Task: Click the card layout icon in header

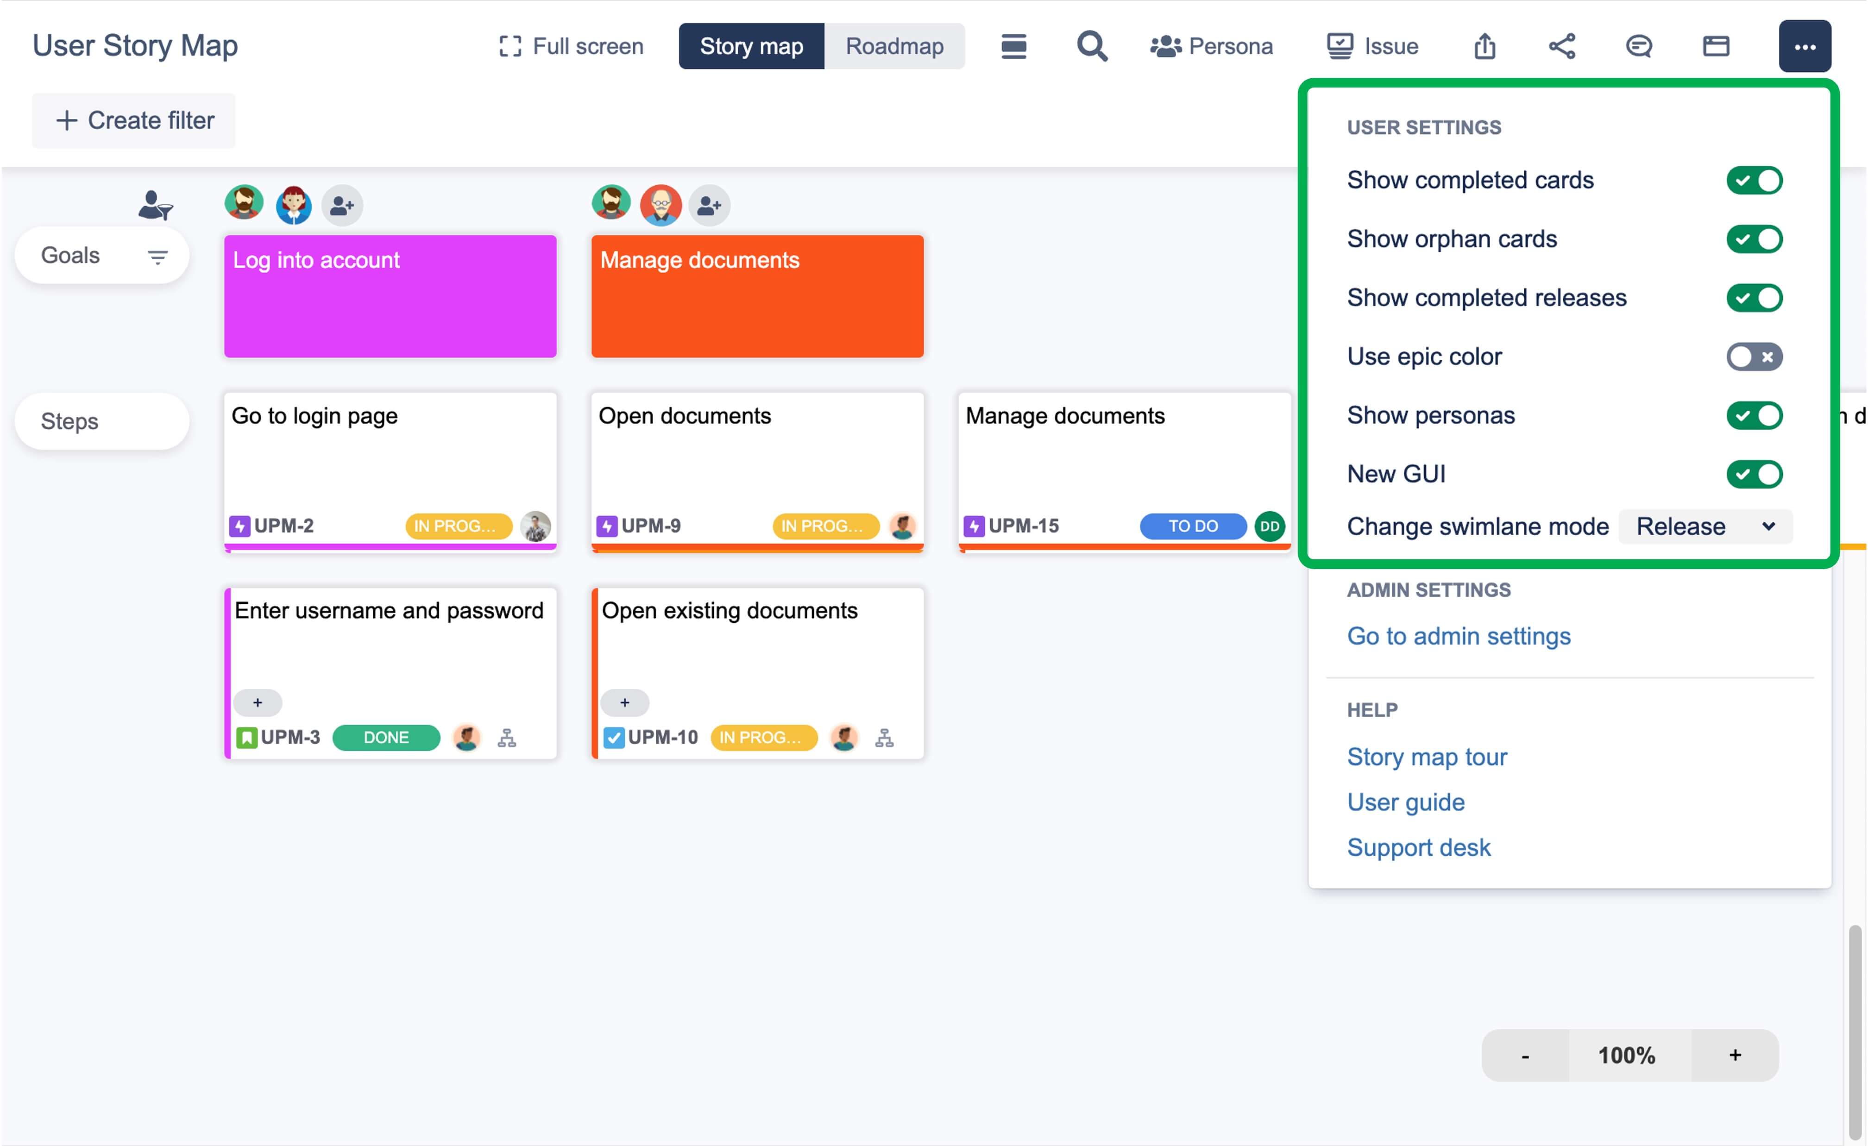Action: pyautogui.click(x=1716, y=46)
